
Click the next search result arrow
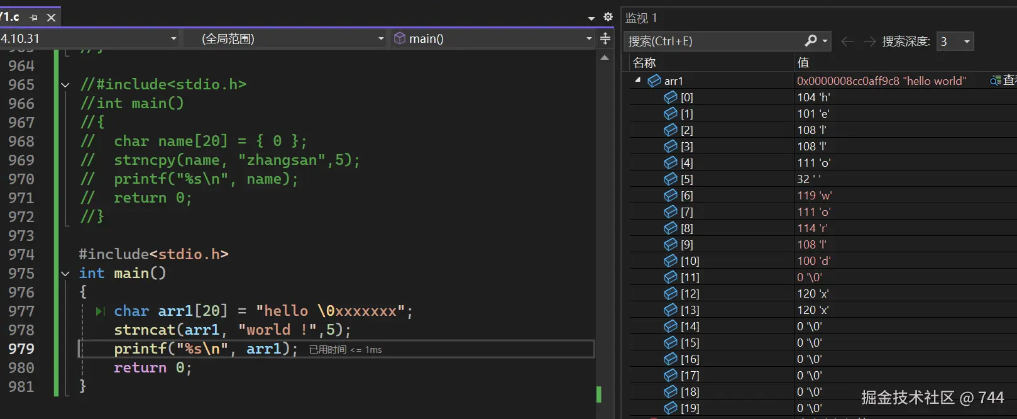click(870, 42)
